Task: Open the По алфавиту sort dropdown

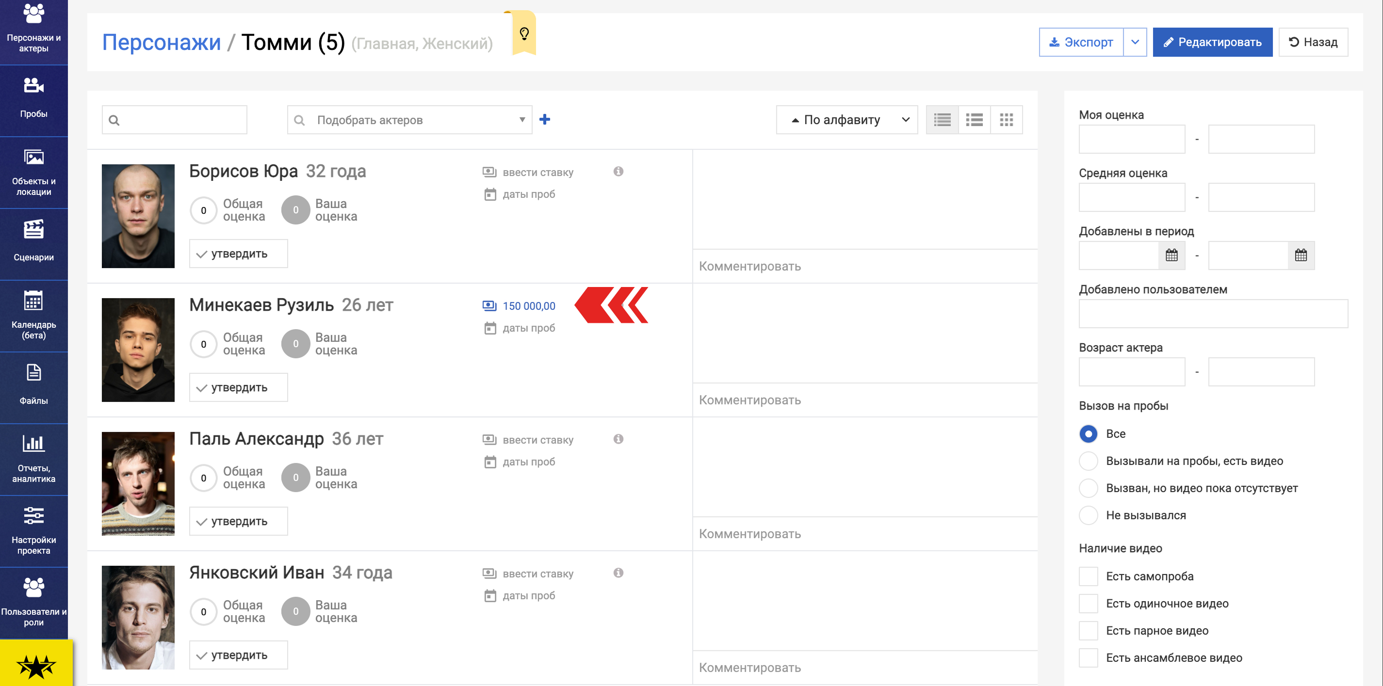Action: click(x=846, y=120)
